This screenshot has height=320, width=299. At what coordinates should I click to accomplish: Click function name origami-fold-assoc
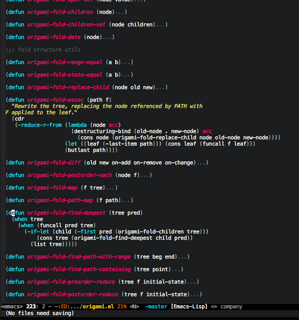[x=55, y=100]
